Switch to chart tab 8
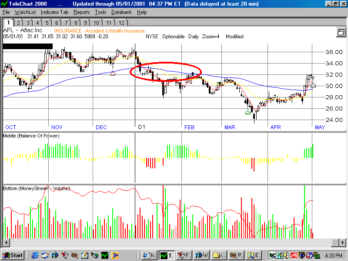The height and width of the screenshot is (261, 348). [x=76, y=23]
